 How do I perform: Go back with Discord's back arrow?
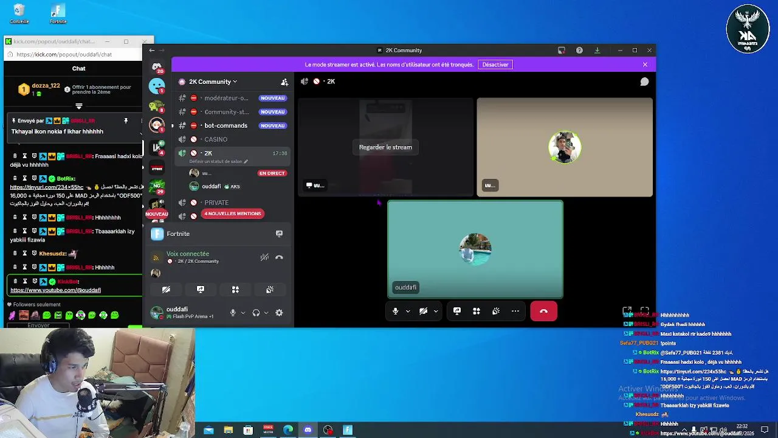click(152, 50)
